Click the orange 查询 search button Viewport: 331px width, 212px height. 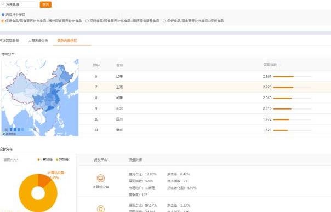[45, 4]
